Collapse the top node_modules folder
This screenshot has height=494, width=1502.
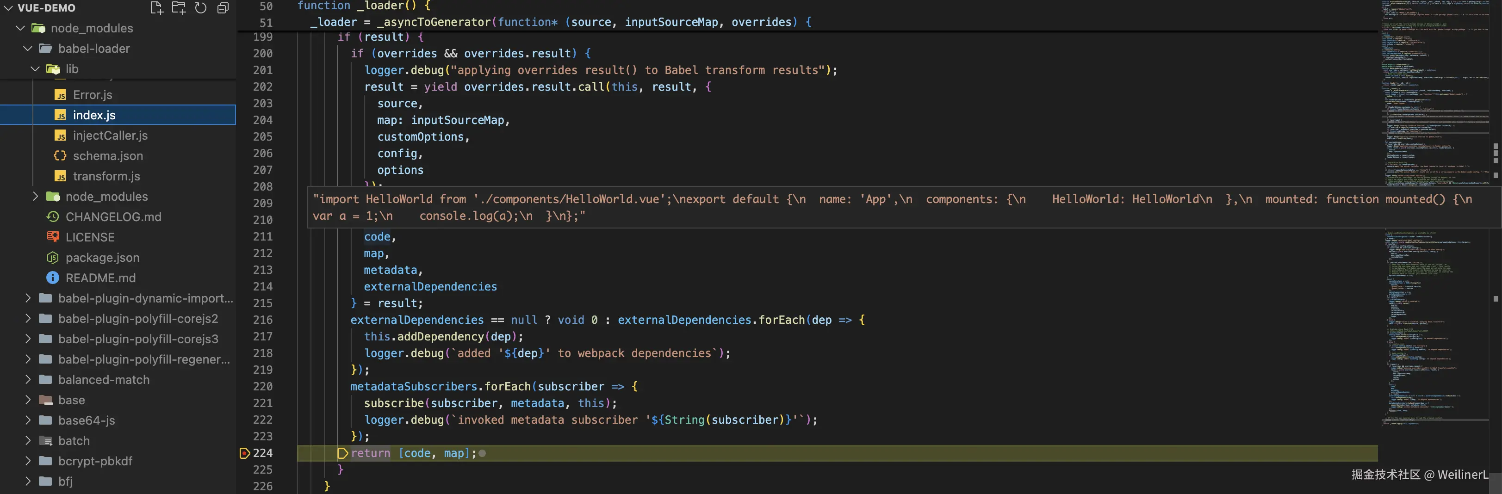21,28
